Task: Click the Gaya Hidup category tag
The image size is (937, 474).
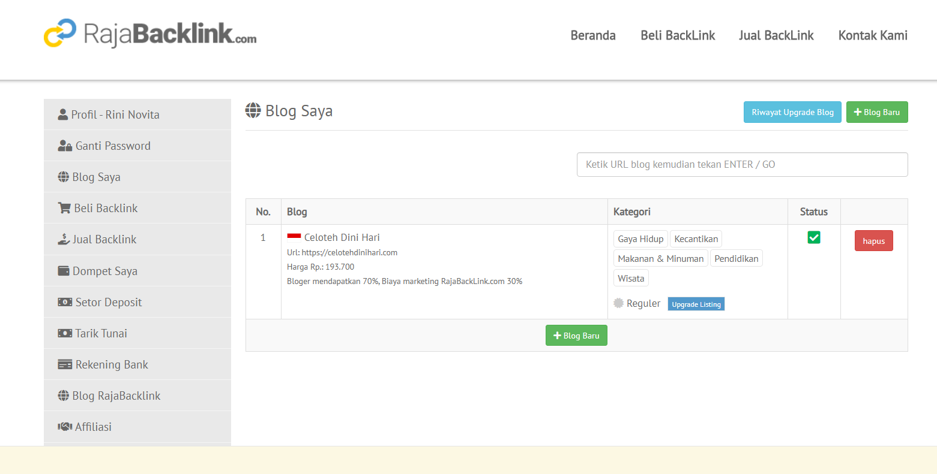Action: (640, 238)
